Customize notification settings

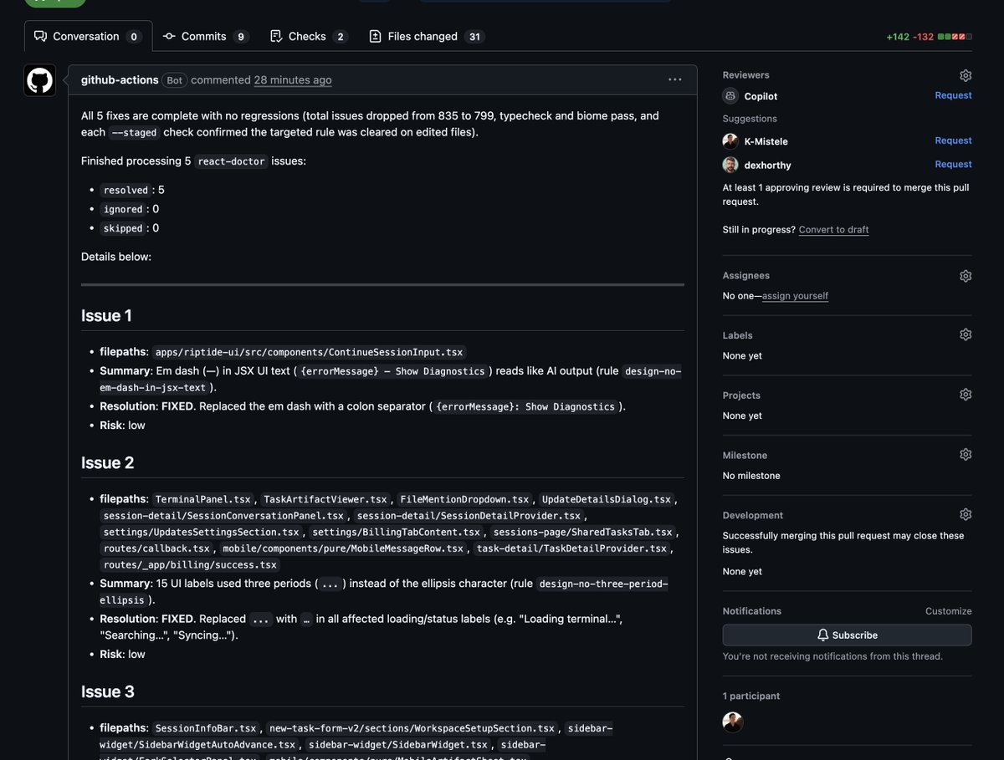(x=948, y=611)
